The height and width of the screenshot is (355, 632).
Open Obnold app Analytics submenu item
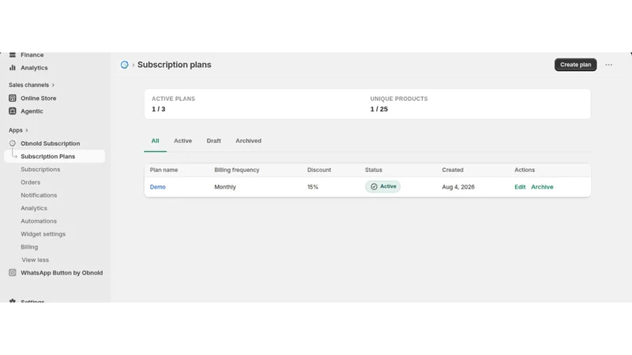pyautogui.click(x=34, y=208)
